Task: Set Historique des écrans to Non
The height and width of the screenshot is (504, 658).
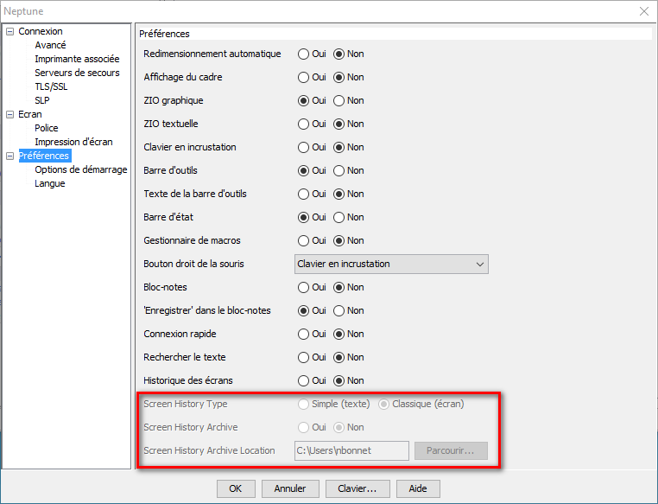Action: [349, 380]
